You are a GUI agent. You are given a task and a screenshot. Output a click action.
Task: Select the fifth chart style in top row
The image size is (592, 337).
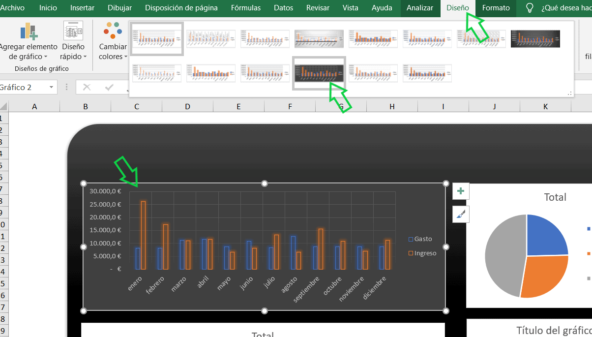[x=373, y=39]
